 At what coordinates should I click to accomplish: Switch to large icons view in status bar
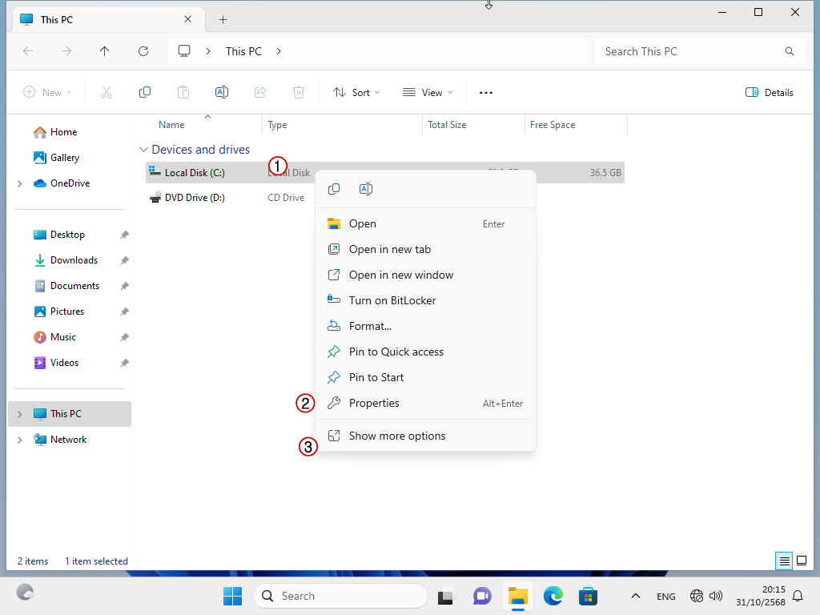click(x=801, y=561)
